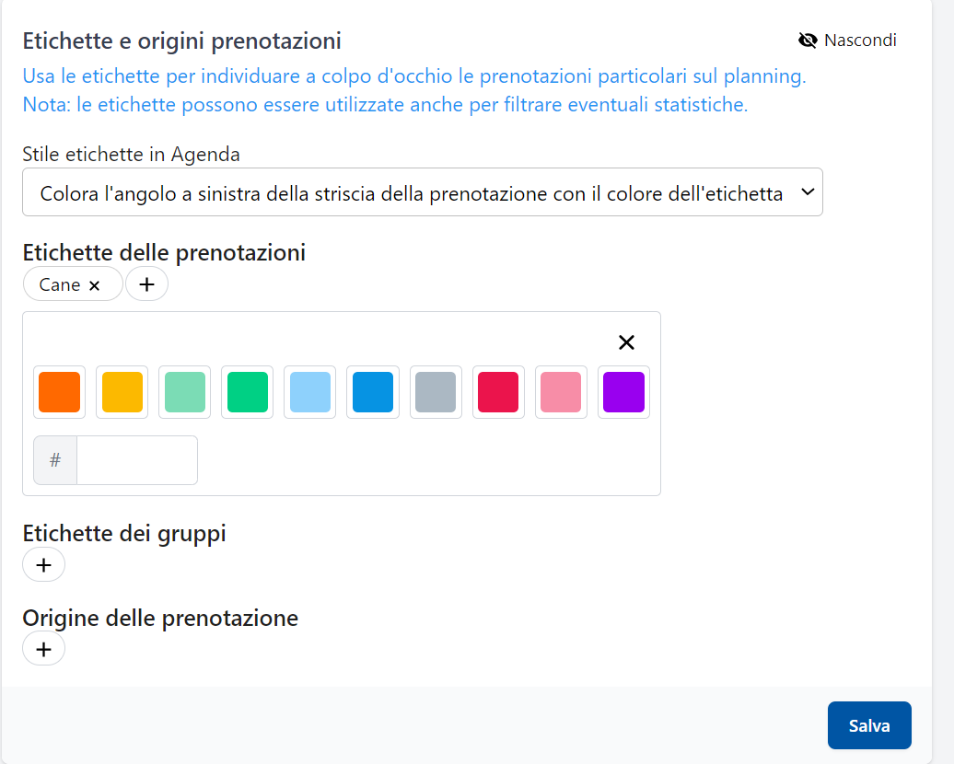Pick the light sky blue swatch
The image size is (954, 764).
coord(310,392)
